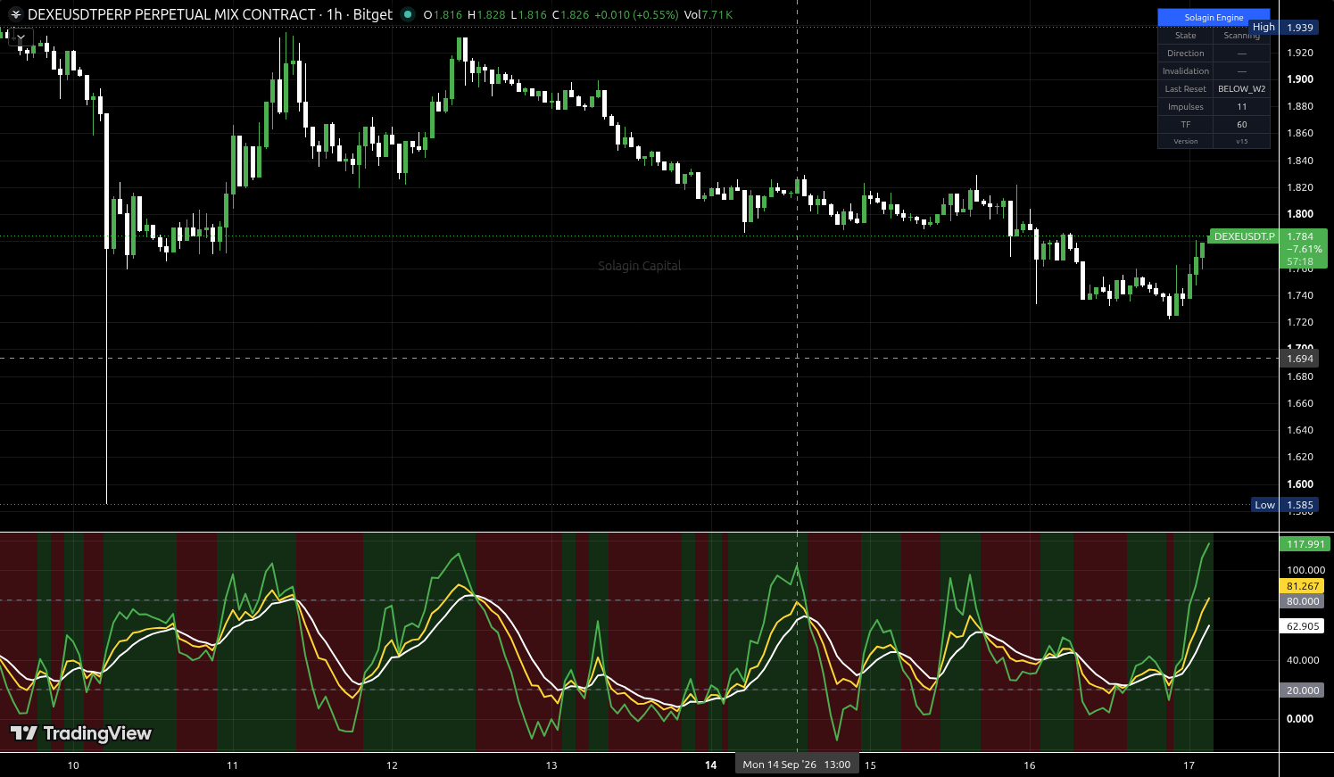
Task: Click the DEXEUSDT symbol logo icon
Action: (x=15, y=14)
